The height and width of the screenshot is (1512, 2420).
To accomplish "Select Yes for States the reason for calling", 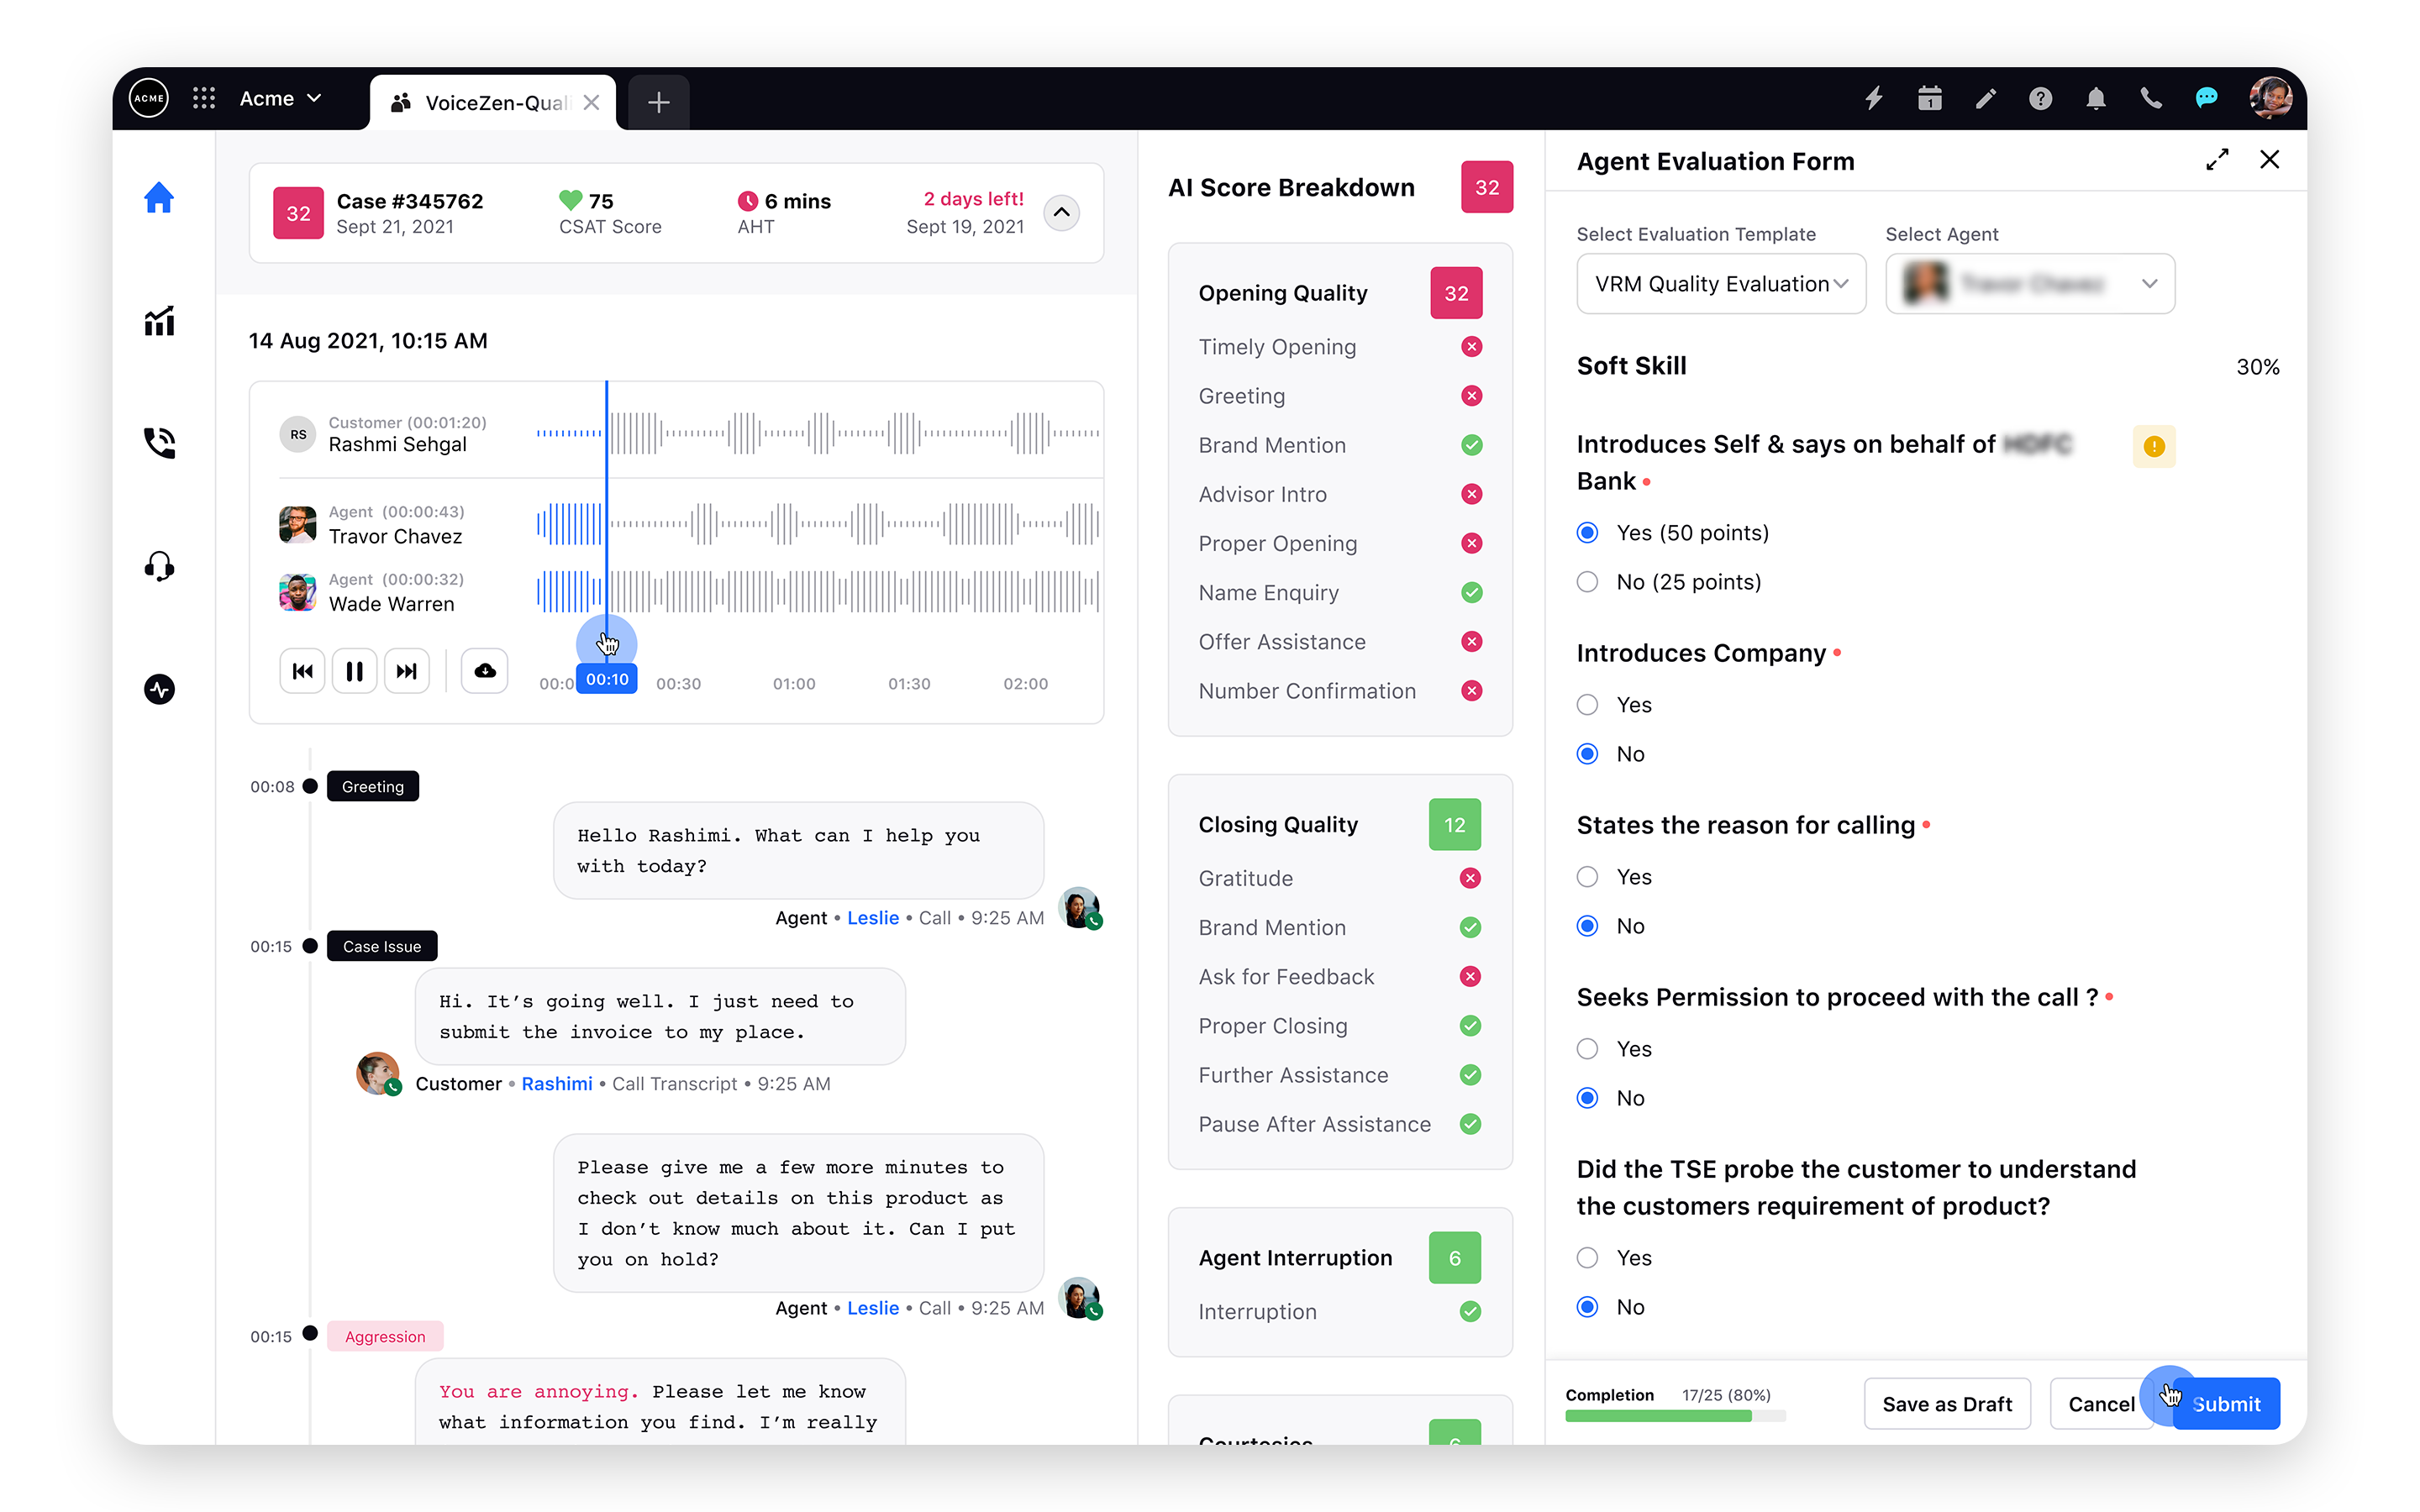I will (x=1587, y=876).
